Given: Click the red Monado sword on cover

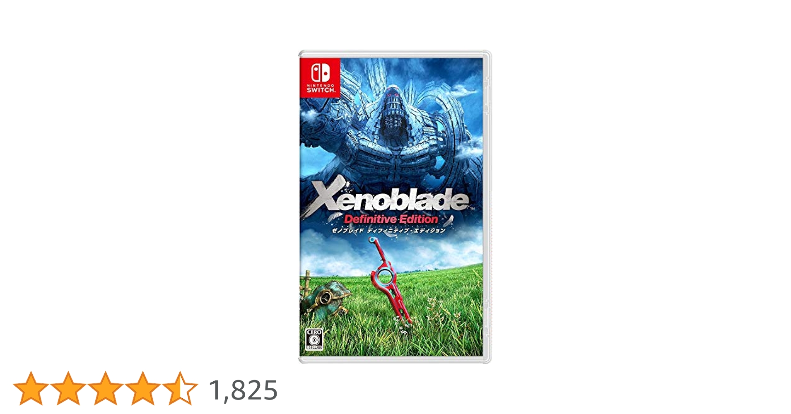Looking at the screenshot, I should 391,282.
